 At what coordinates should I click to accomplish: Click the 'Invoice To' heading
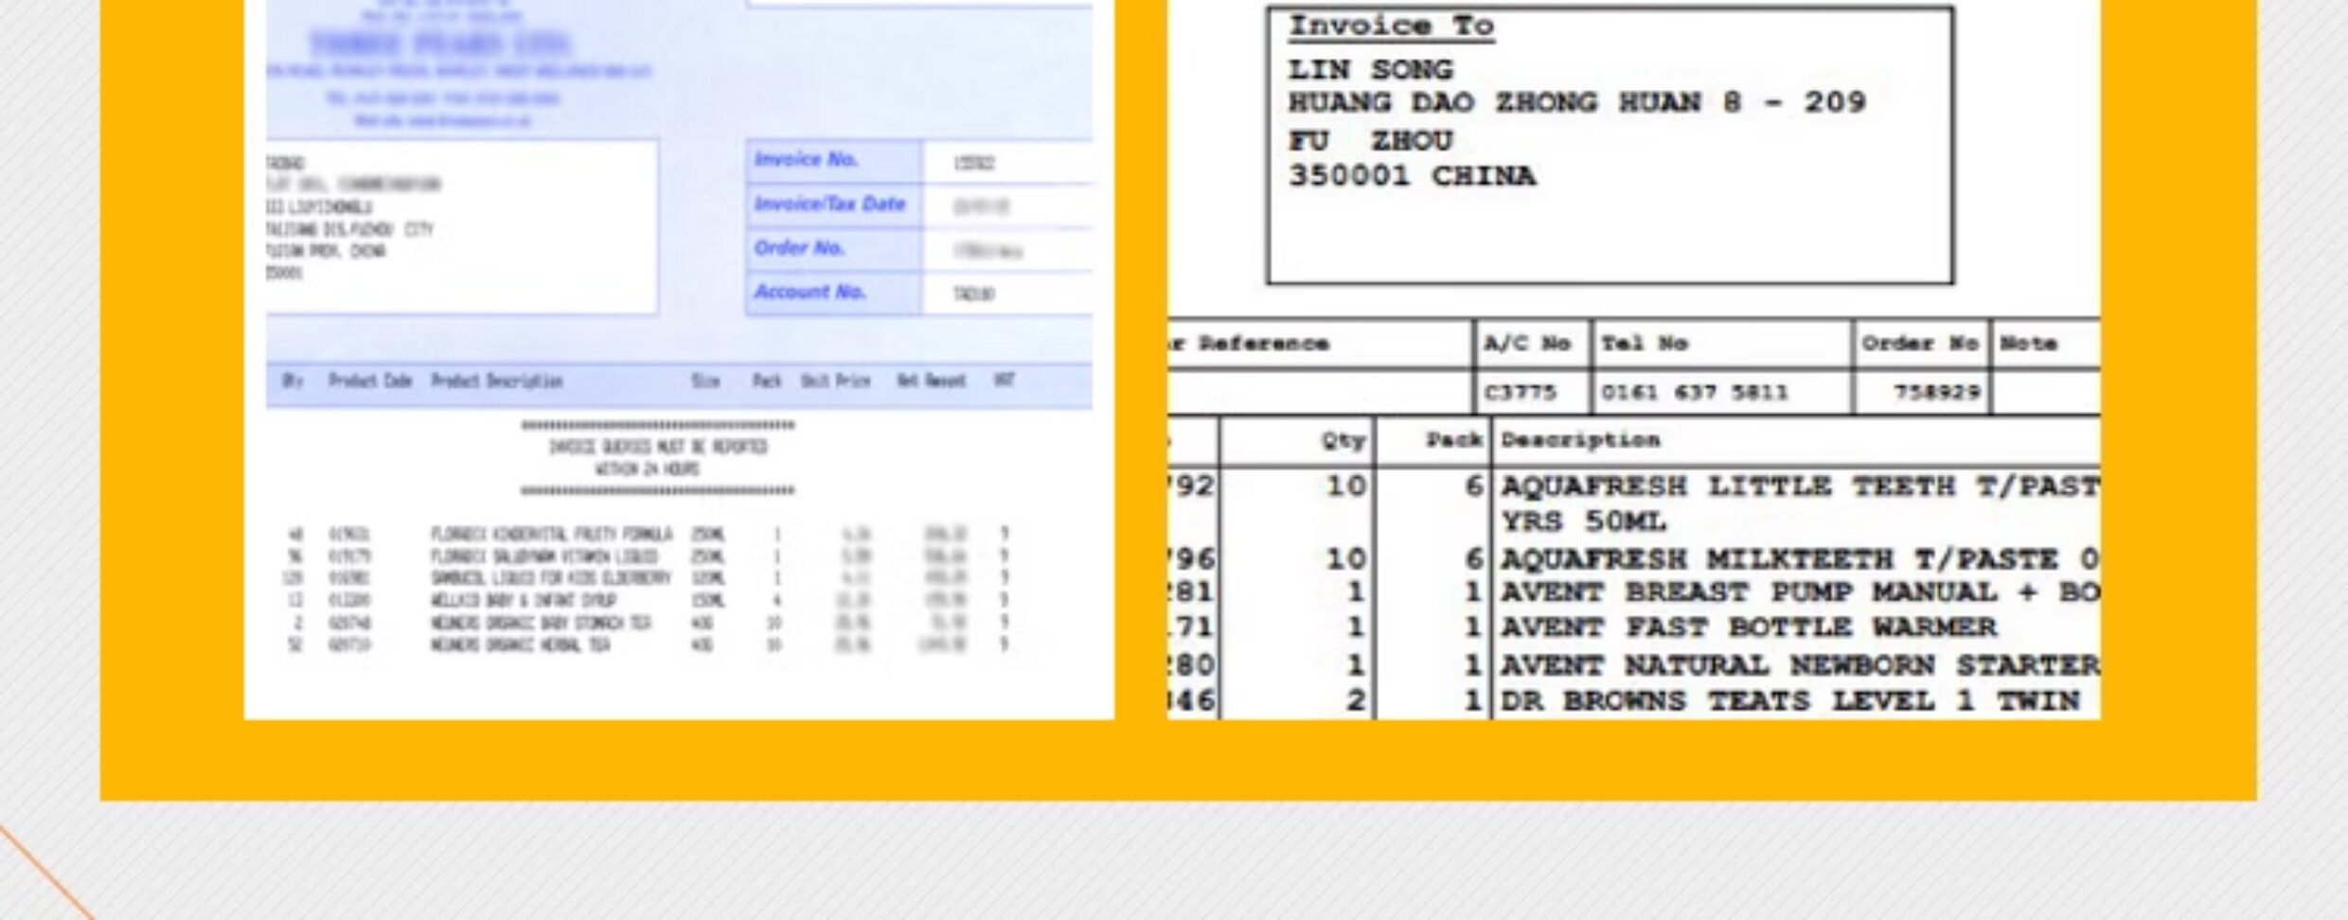pos(1391,27)
